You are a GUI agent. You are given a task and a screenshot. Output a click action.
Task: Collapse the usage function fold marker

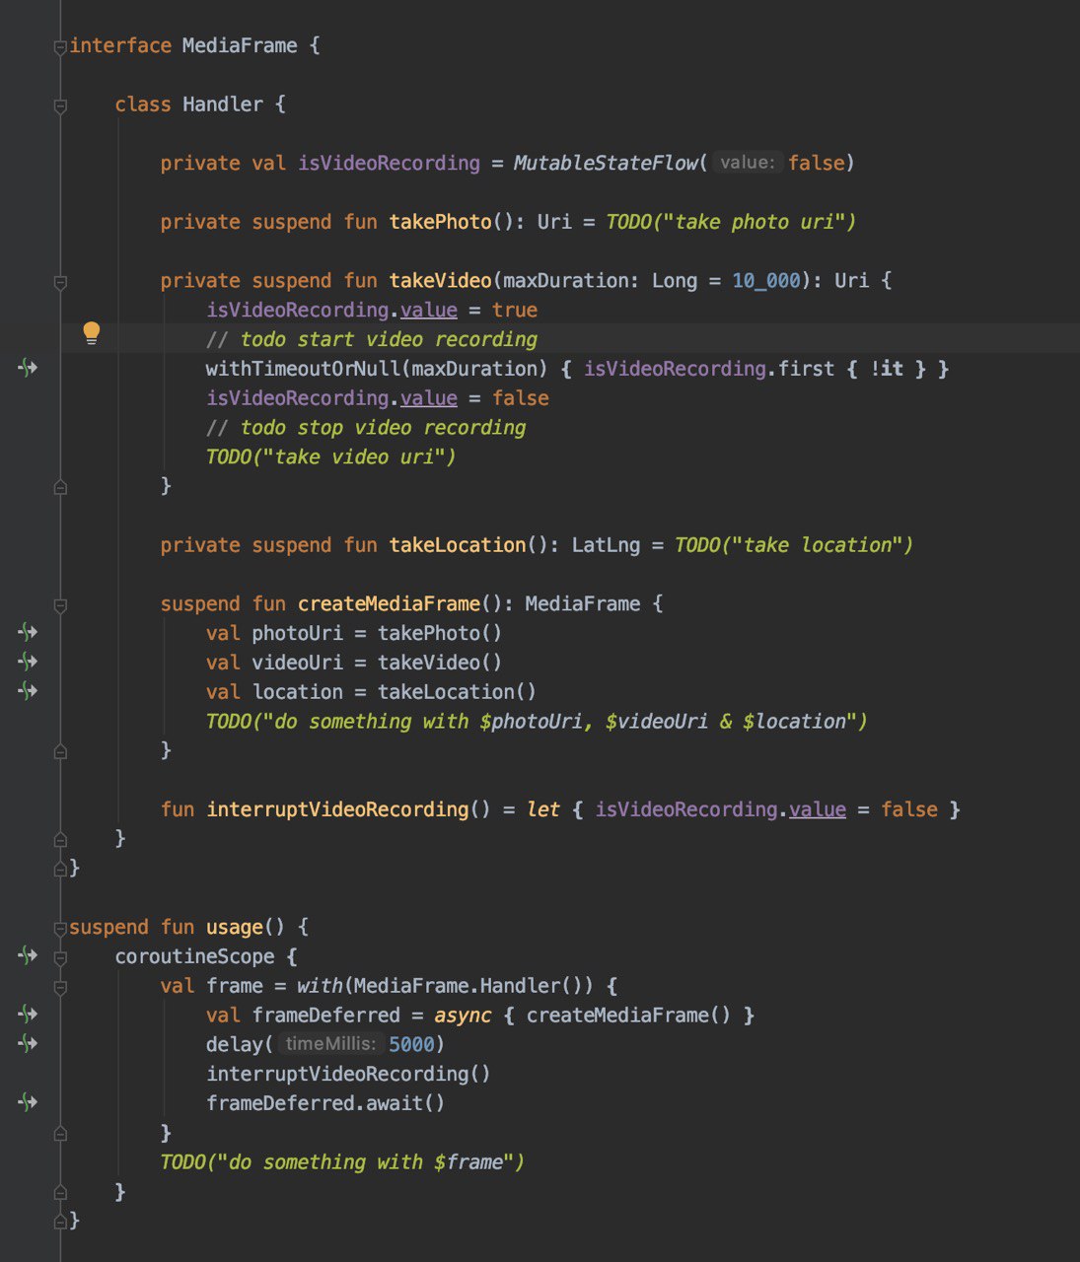point(60,928)
